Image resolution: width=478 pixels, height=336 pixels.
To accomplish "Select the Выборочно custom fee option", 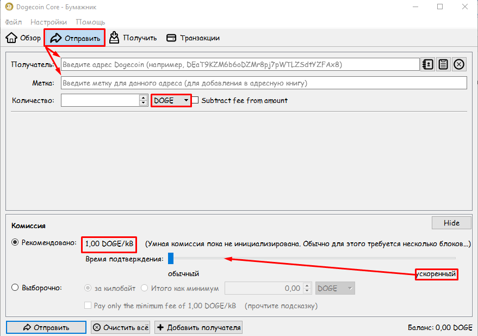I will click(x=15, y=288).
